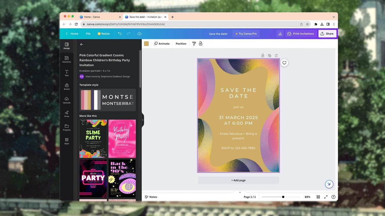The image size is (385, 216).
Task: Open the Text panel in the sidebar
Action: point(67,73)
